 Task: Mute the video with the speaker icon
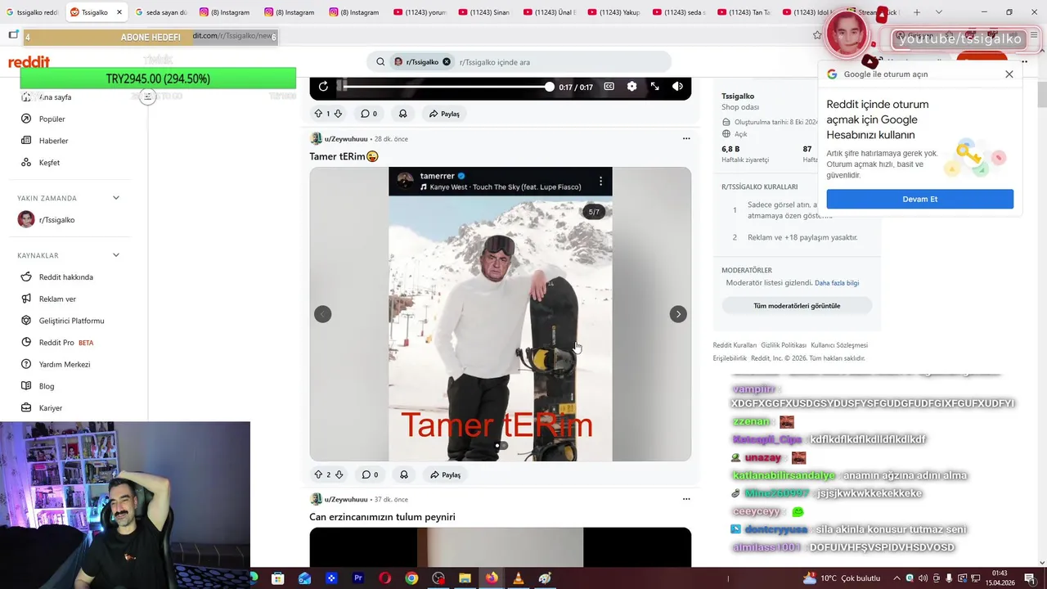(x=677, y=87)
